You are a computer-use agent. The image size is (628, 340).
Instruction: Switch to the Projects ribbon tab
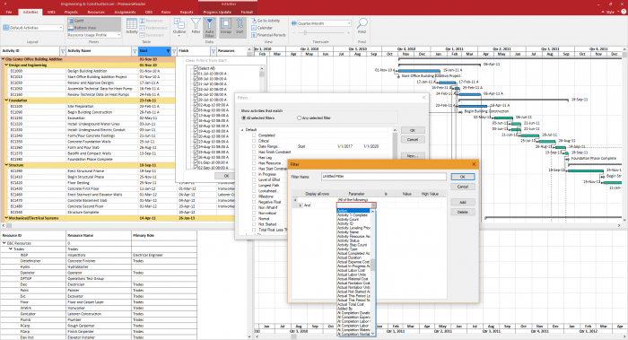(71, 12)
